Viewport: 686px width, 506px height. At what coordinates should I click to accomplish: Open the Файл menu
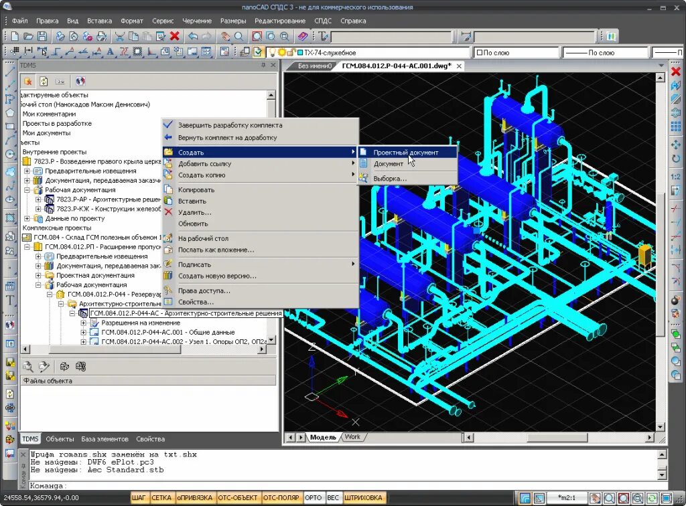19,21
